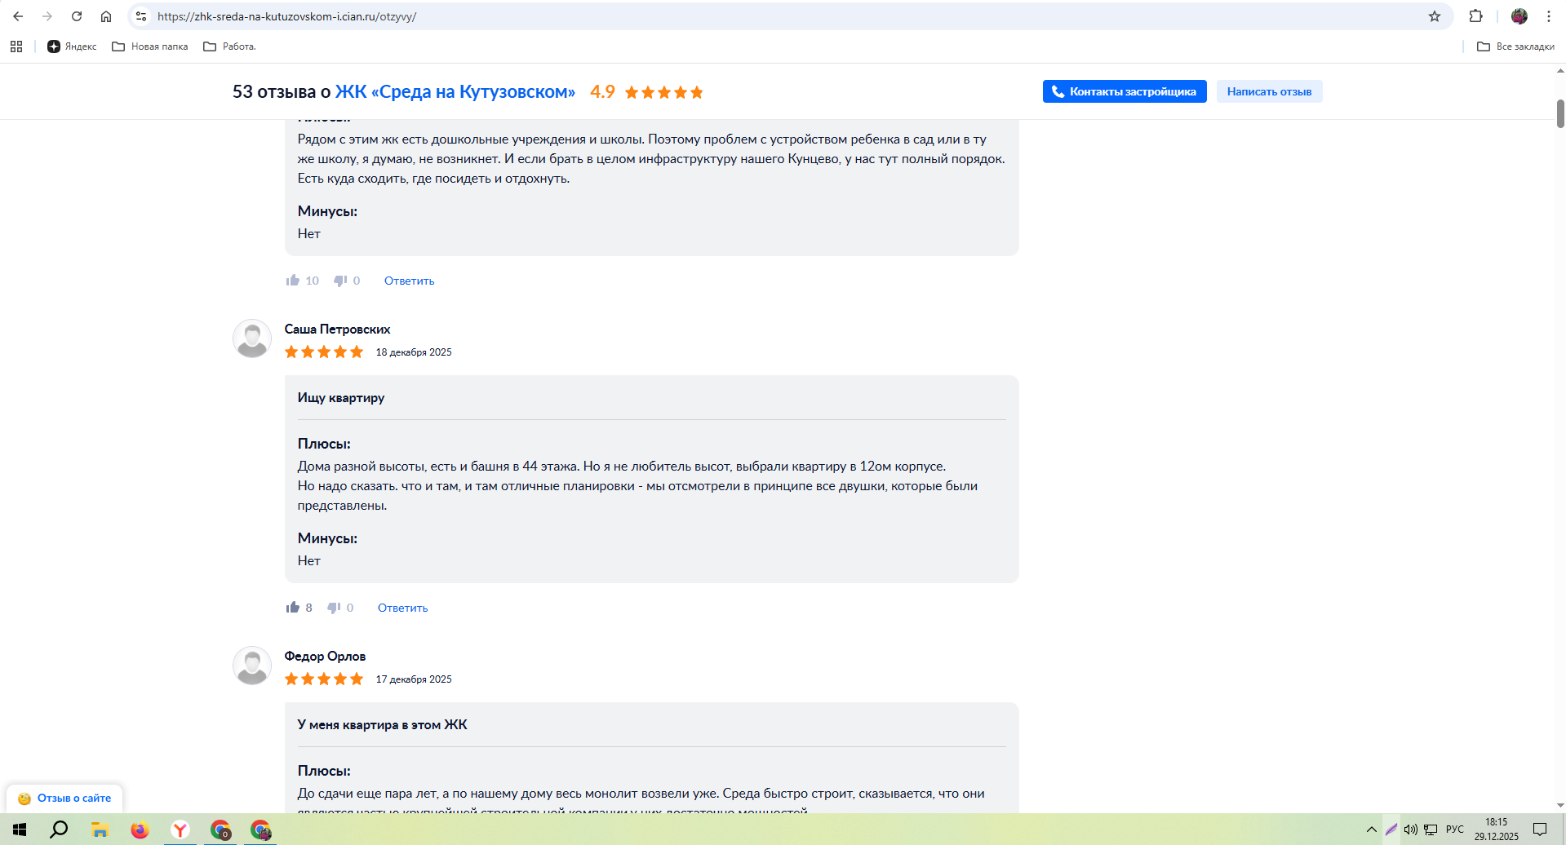1566x845 pixels.
Task: Like Саша Петровских's review with thumbs up
Action: 293,608
